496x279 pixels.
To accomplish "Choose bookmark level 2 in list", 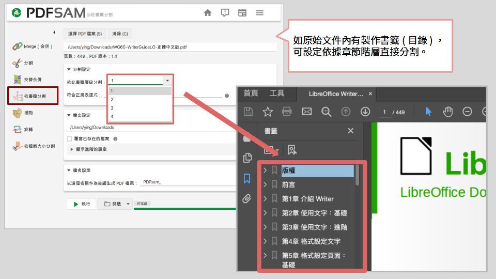I will click(140, 99).
